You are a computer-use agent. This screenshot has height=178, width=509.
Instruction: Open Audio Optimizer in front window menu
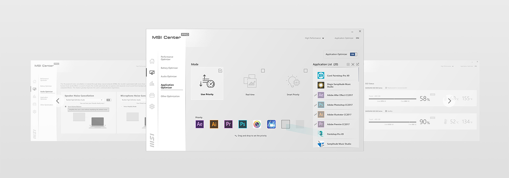[169, 76]
